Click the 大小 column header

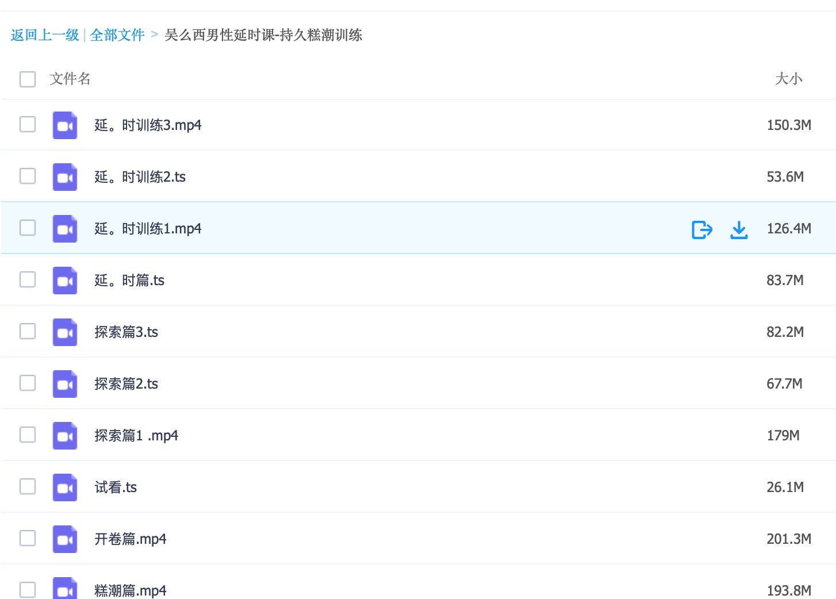coord(788,79)
